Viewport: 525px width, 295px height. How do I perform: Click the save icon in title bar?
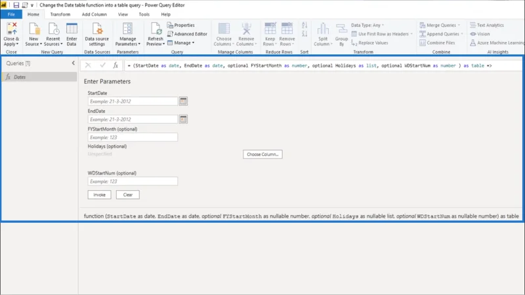pyautogui.click(x=16, y=5)
